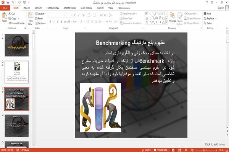Expand the font name combo box

pyautogui.click(x=65, y=15)
